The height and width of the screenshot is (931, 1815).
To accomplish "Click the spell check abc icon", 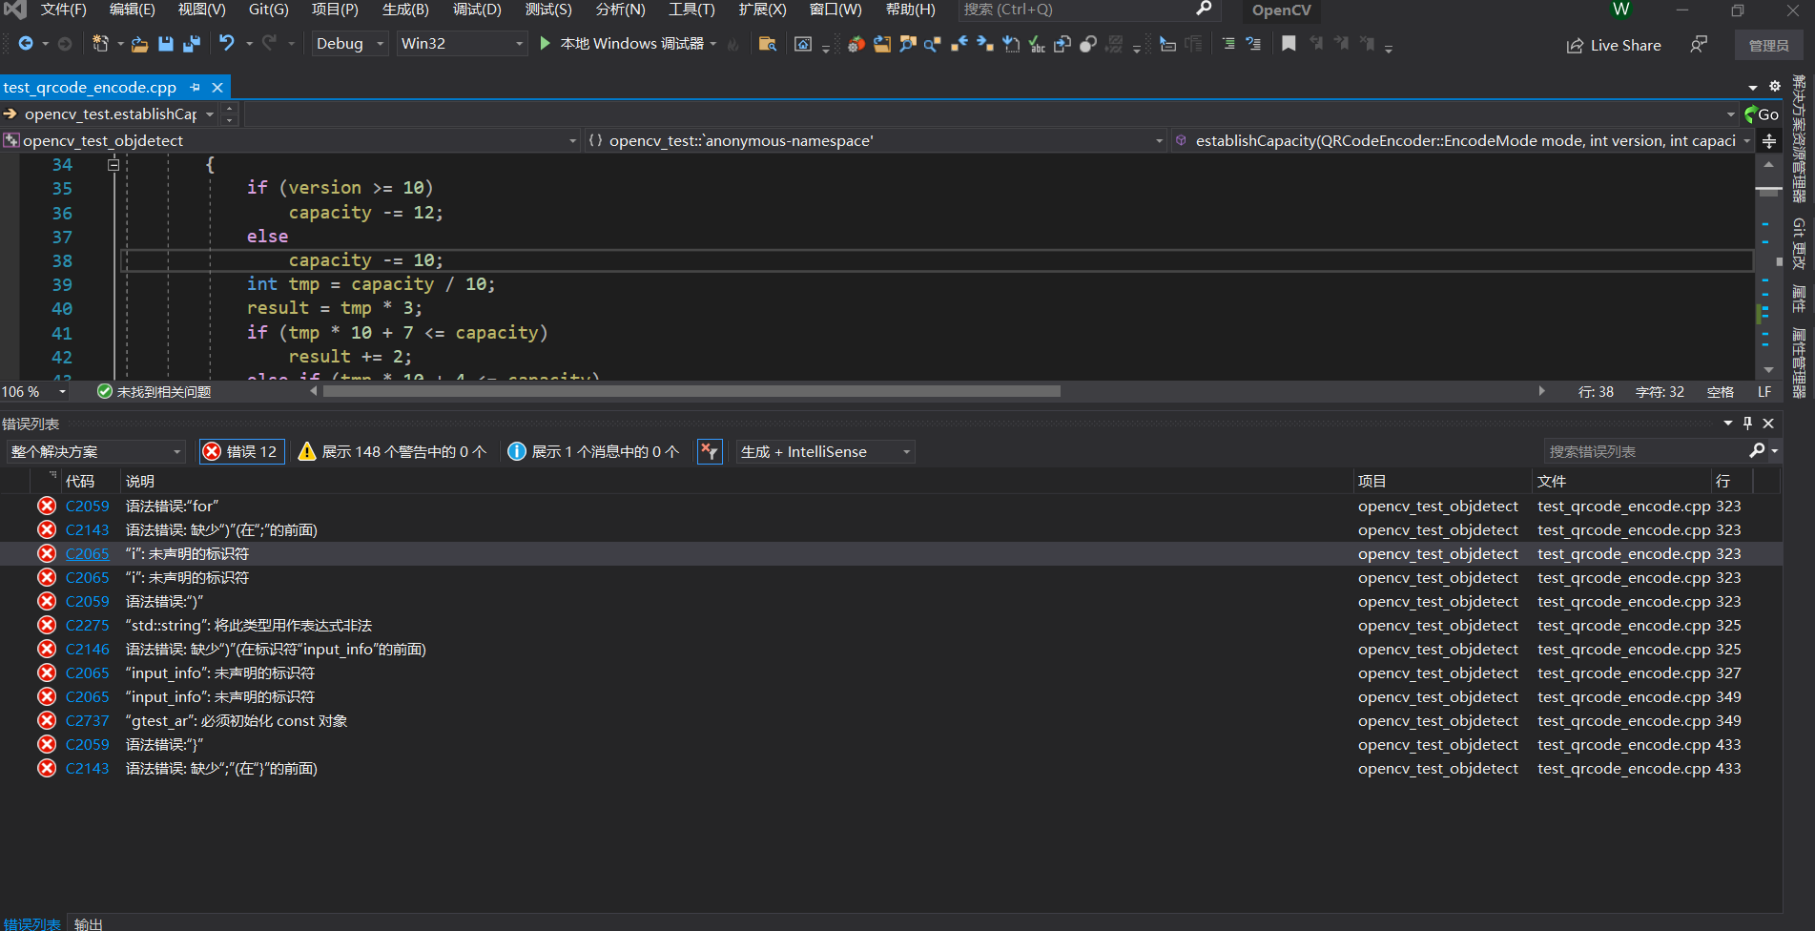I will point(1037,44).
